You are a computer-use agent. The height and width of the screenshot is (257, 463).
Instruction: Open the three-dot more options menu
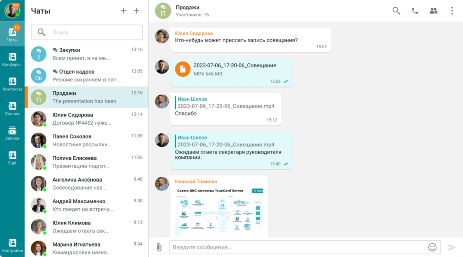[x=452, y=11]
